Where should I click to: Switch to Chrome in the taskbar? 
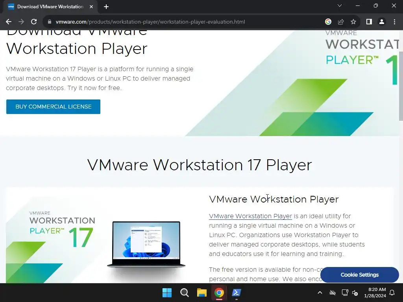coord(219,293)
